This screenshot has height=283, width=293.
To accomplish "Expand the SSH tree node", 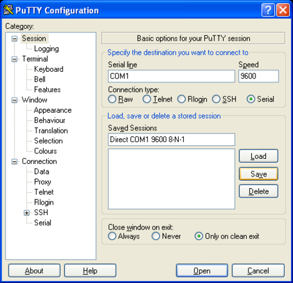I will coord(26,213).
